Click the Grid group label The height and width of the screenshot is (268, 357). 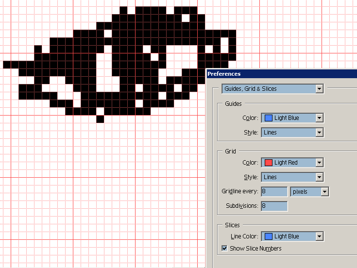coord(230,151)
